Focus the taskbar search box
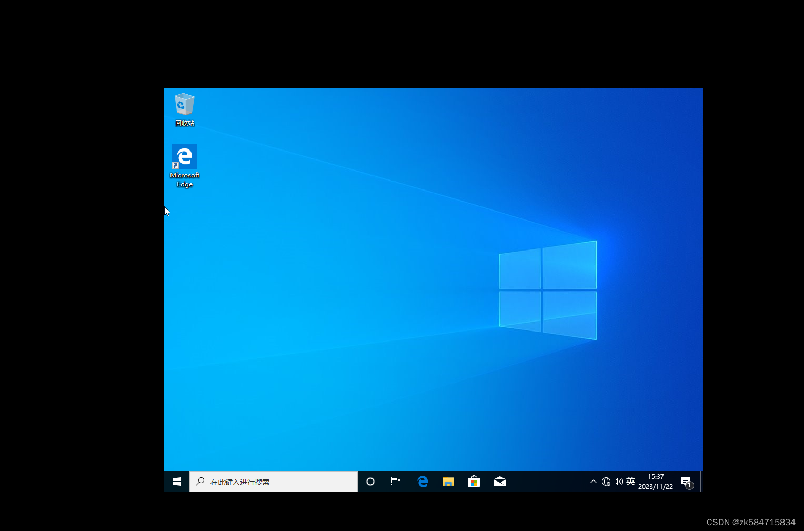Screen dimensions: 804x531 click(x=274, y=482)
